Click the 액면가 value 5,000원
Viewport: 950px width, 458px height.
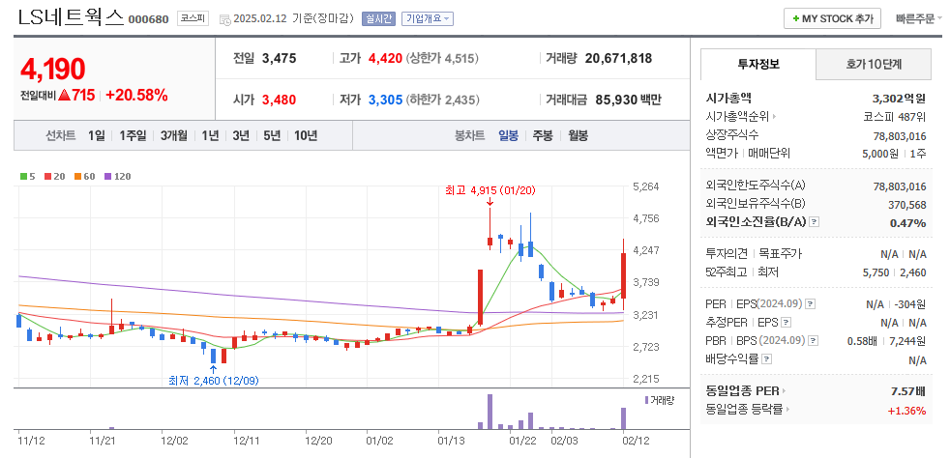pyautogui.click(x=880, y=154)
